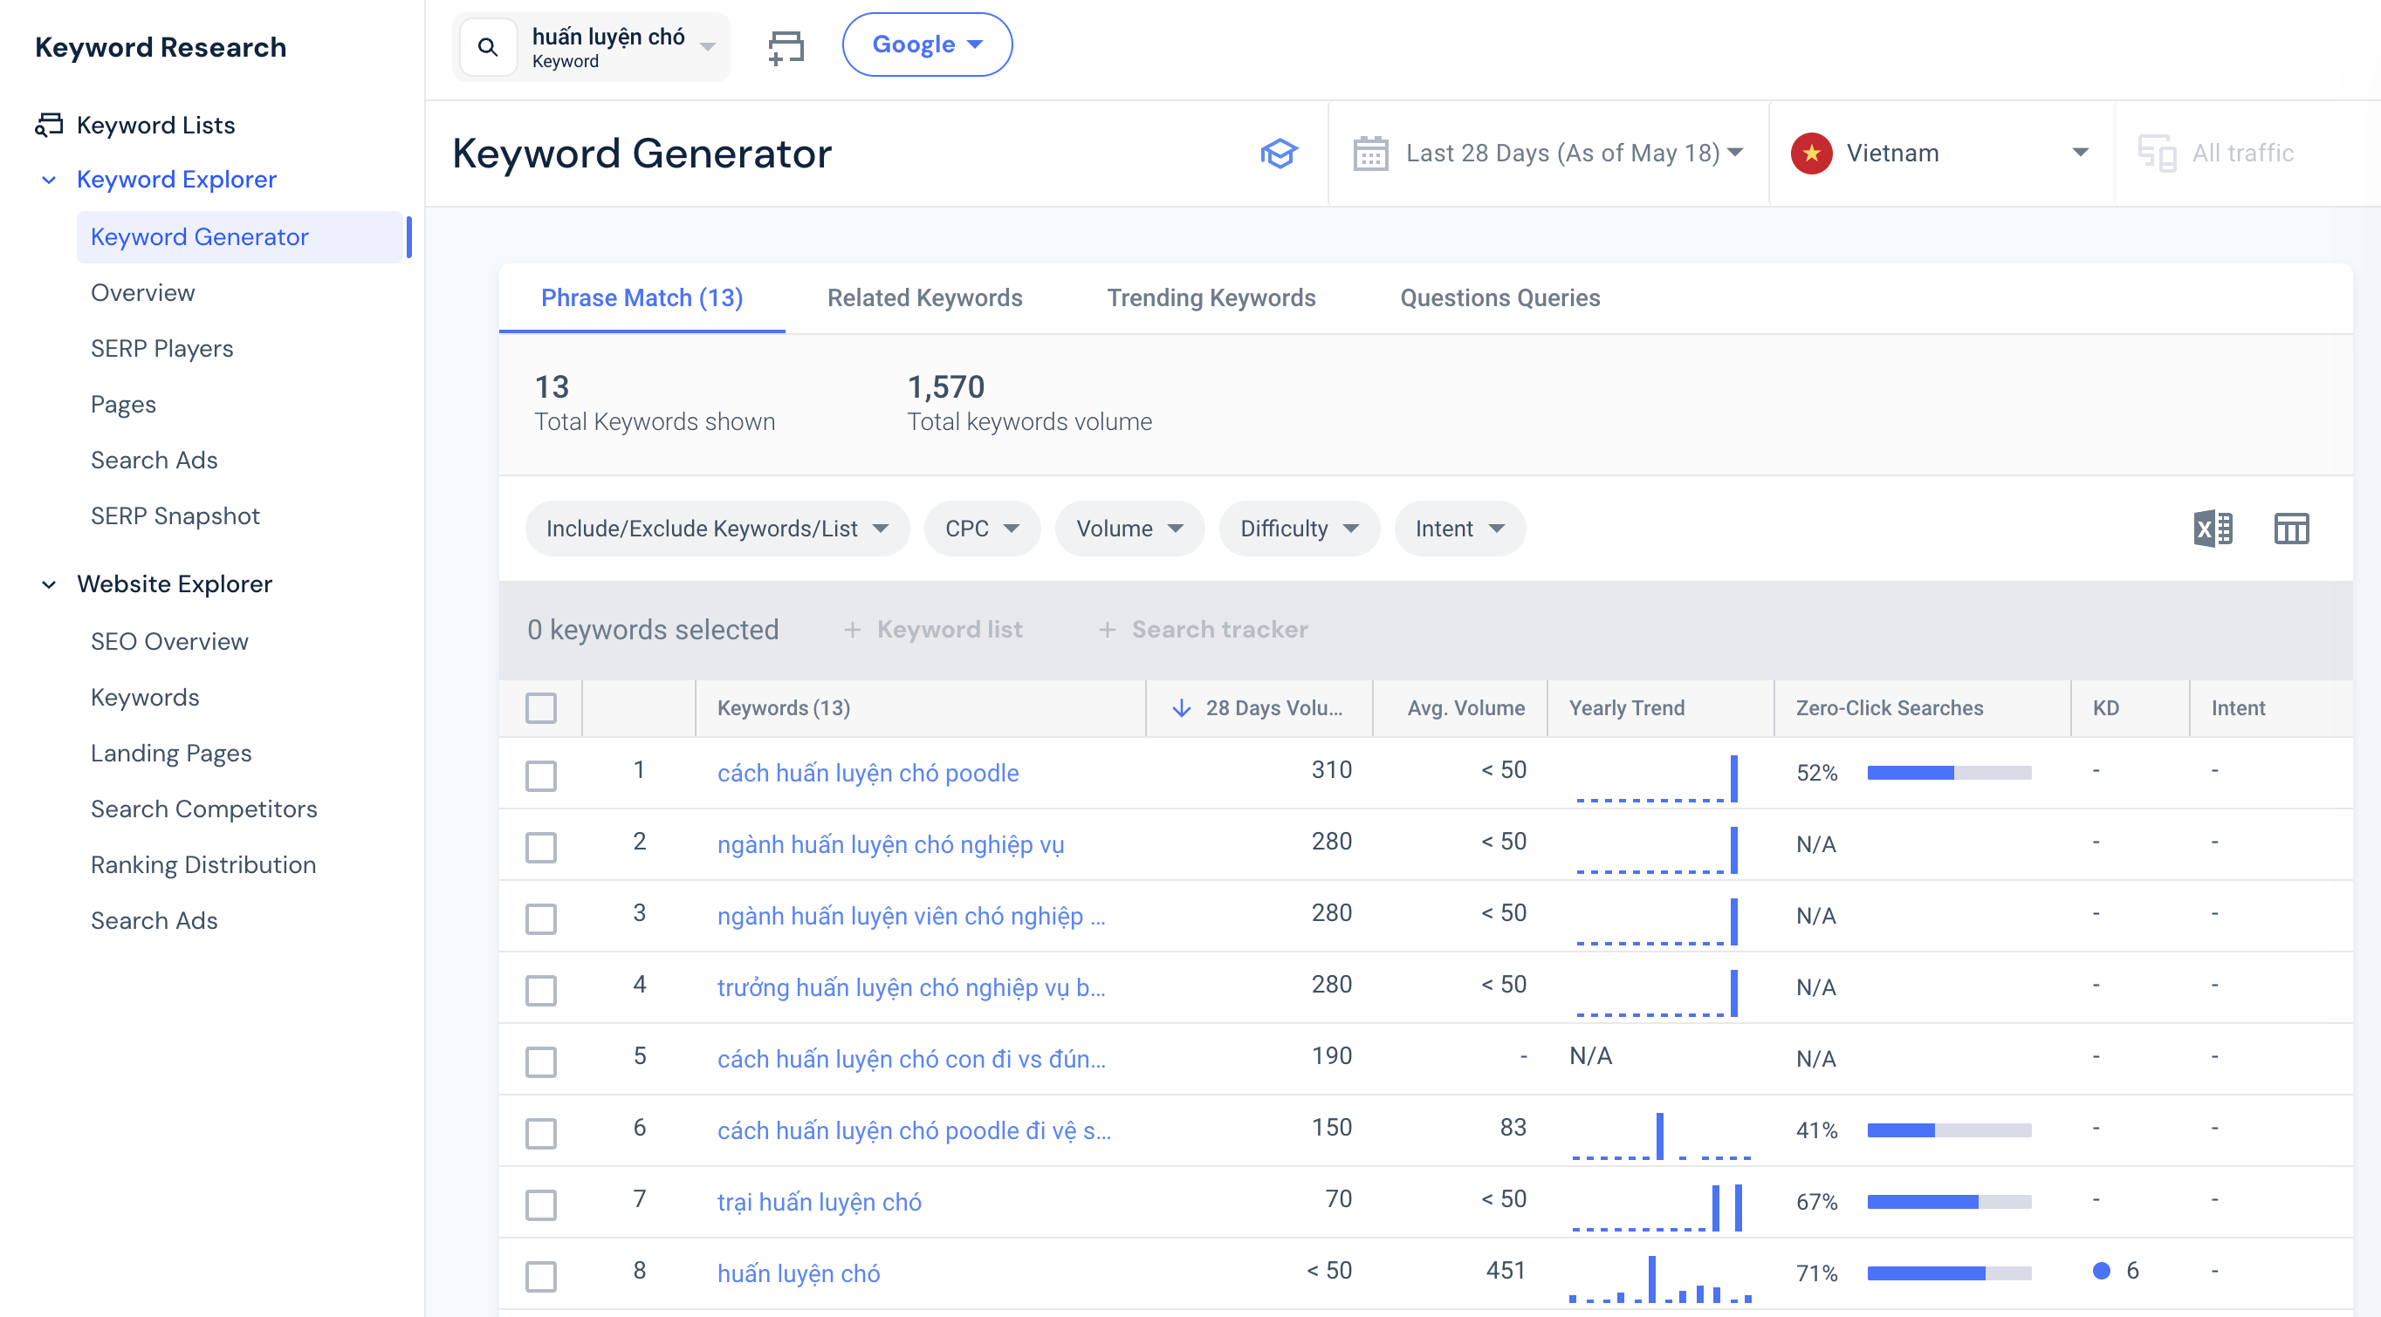This screenshot has height=1317, width=2381.
Task: Open the compare keywords icon
Action: 786,46
